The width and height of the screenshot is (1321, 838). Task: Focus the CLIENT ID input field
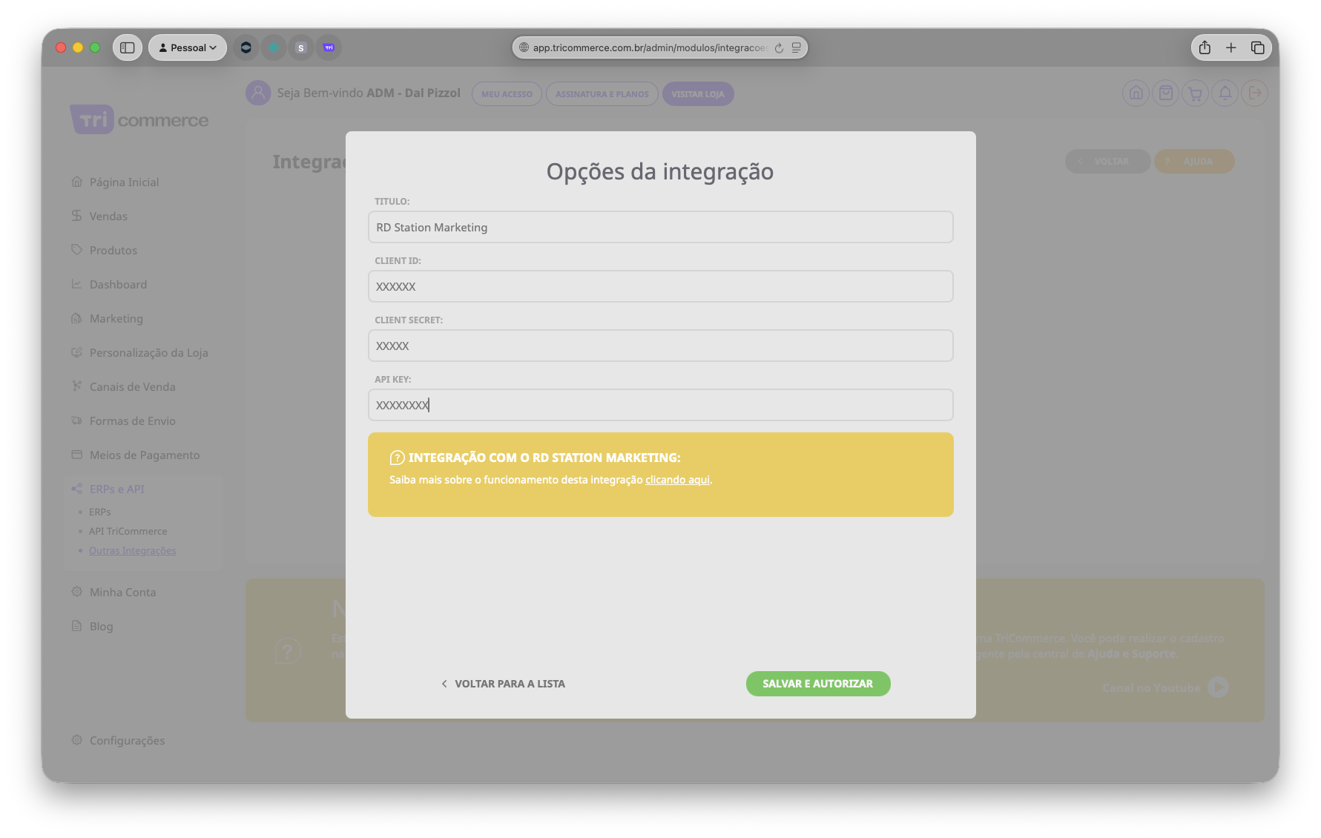660,286
